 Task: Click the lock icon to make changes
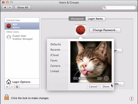point(7,97)
